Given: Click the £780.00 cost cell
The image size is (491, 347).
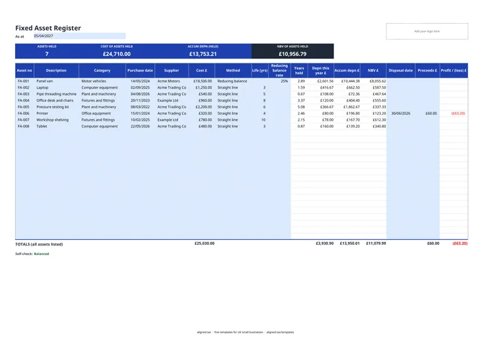Looking at the screenshot, I should pyautogui.click(x=202, y=120).
